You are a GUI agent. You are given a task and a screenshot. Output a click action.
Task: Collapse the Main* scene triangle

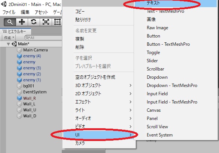coord(8,44)
